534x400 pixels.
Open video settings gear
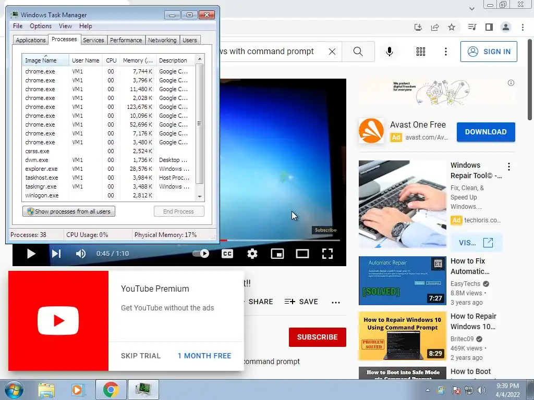(252, 254)
